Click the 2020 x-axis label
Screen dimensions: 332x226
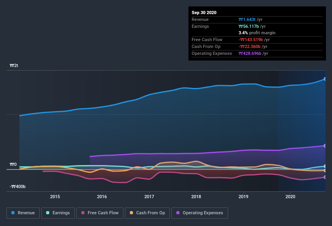click(x=290, y=197)
